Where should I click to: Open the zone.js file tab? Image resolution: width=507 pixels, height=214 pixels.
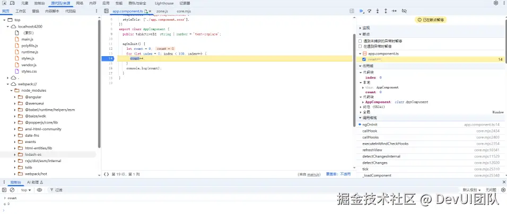pyautogui.click(x=162, y=11)
